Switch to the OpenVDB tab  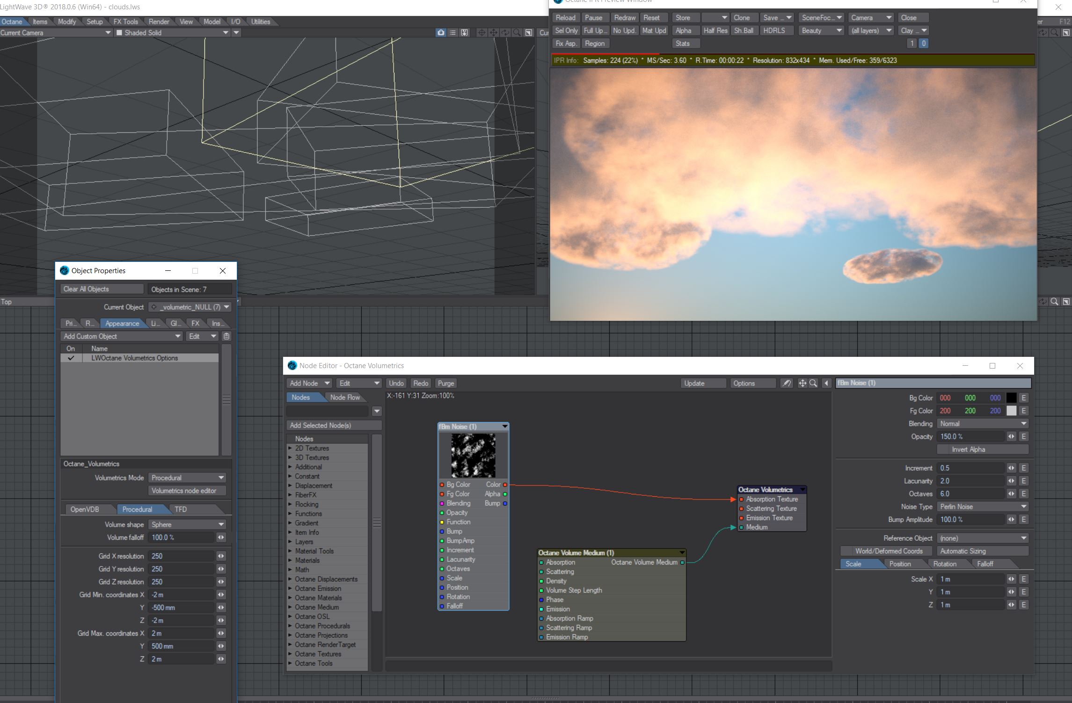coord(85,509)
